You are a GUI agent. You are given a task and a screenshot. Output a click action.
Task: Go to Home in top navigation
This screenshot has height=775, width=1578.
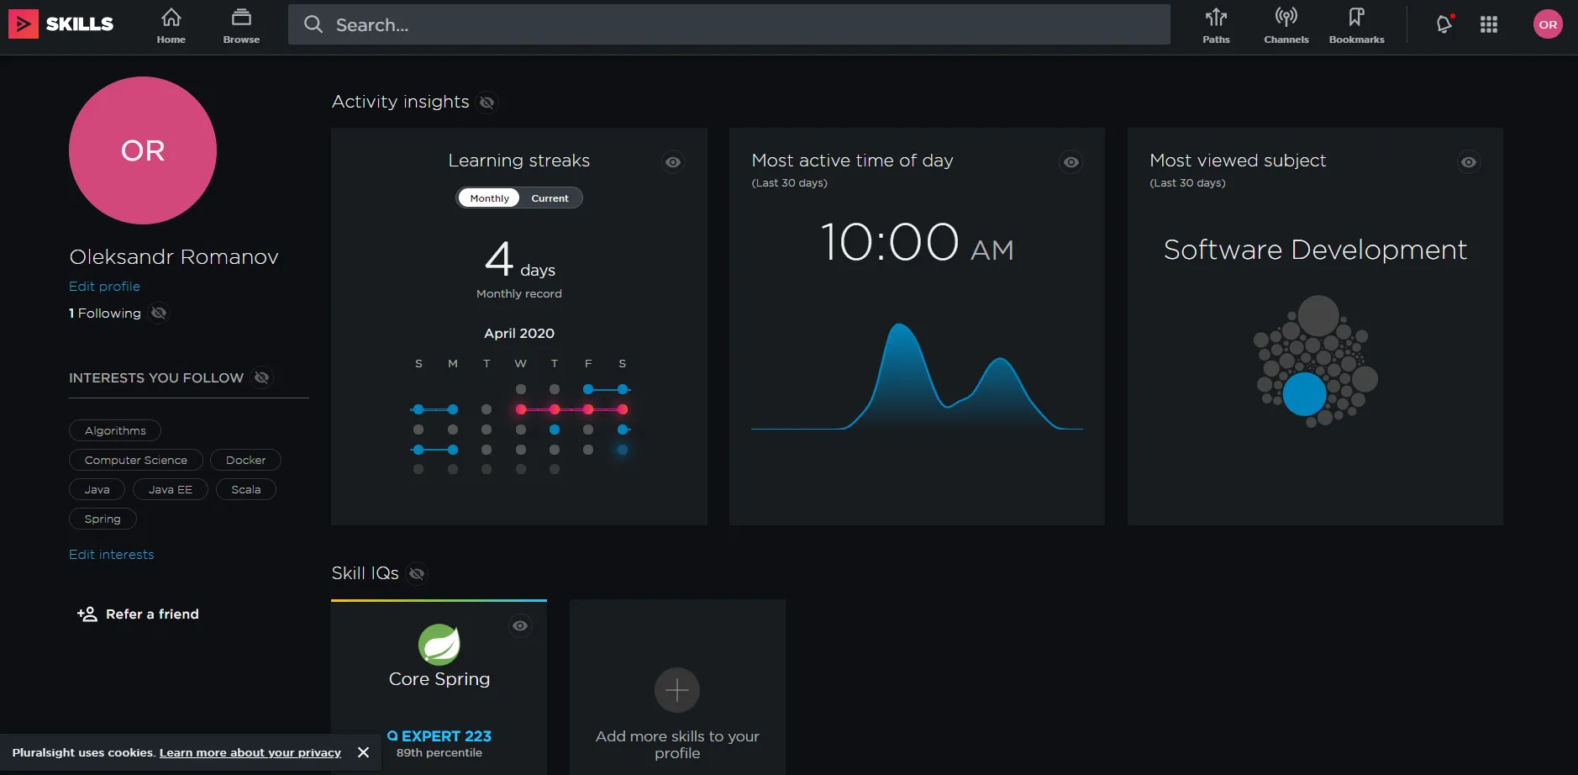(x=171, y=25)
